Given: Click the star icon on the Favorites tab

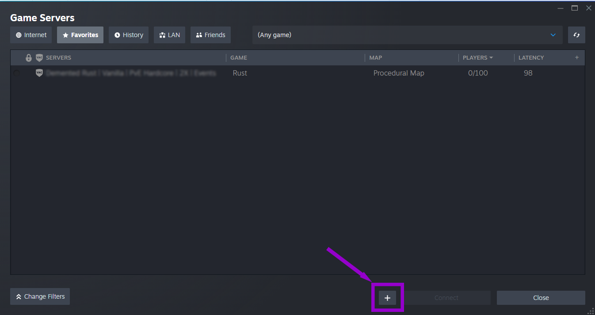Looking at the screenshot, I should point(67,34).
